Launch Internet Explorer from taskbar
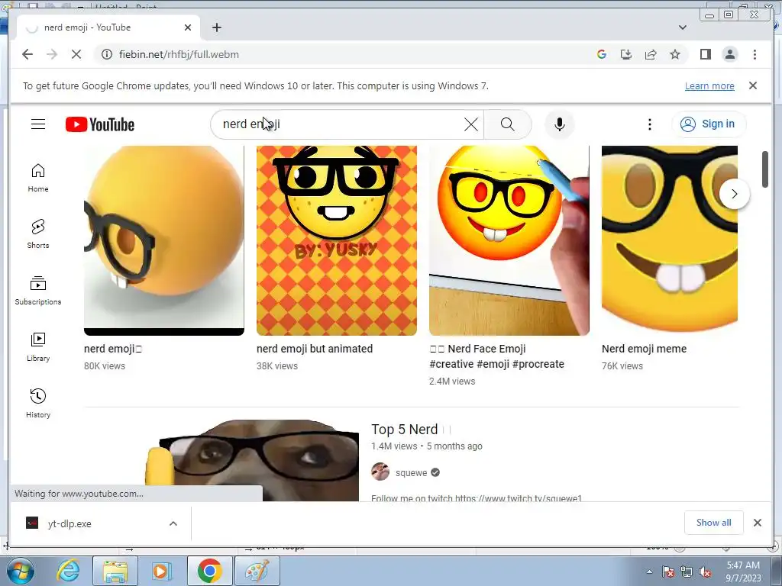Screen dimensions: 782x586 coord(68,571)
